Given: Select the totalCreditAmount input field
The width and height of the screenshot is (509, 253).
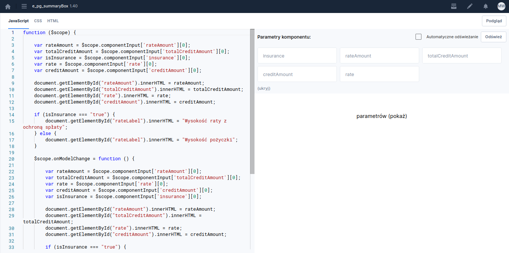Looking at the screenshot, I should click(x=462, y=56).
